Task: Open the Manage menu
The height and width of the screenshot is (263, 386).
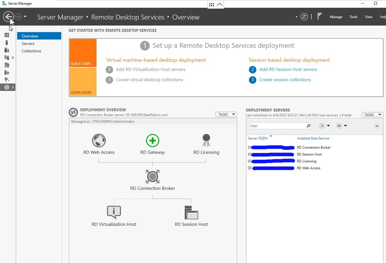Action: click(336, 17)
